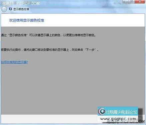Click the Display Color Calibration title icon

point(11,9)
